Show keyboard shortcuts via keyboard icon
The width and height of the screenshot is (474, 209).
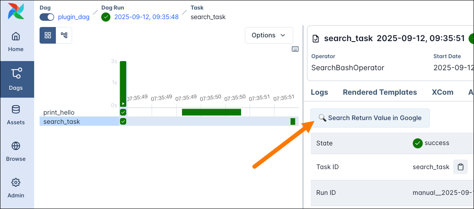click(295, 49)
